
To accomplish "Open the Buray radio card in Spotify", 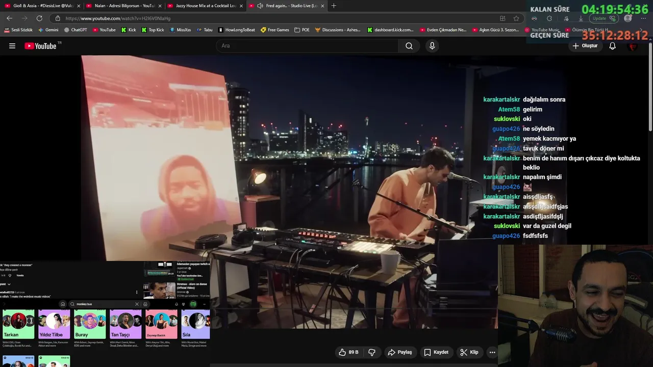I will pyautogui.click(x=90, y=324).
